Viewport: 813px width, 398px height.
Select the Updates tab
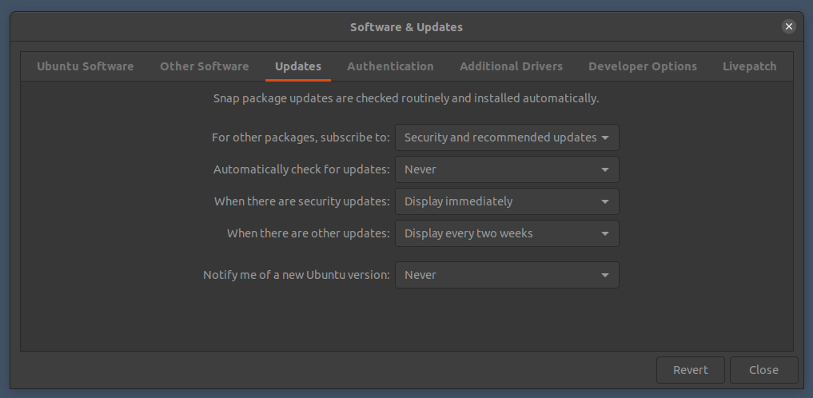click(297, 66)
